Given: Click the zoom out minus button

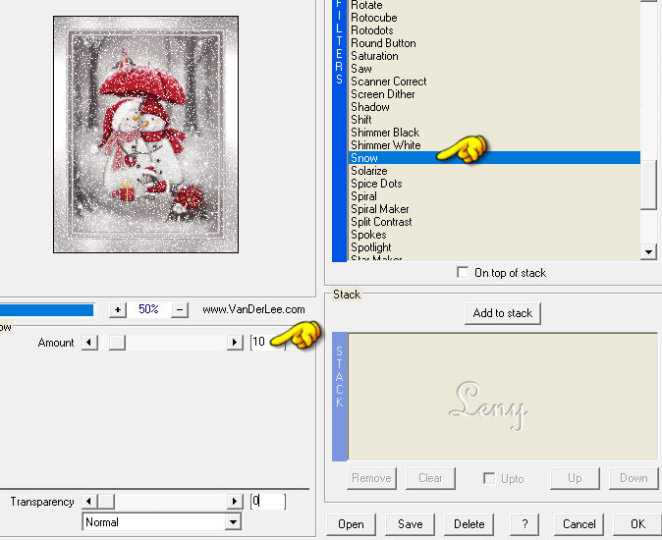Looking at the screenshot, I should coord(180,309).
